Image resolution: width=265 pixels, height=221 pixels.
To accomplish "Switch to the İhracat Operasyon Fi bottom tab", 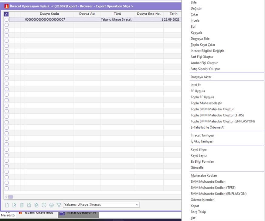I will 78,214.
